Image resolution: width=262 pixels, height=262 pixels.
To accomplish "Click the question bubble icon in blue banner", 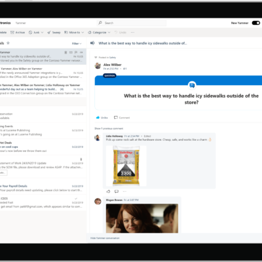I will [x=192, y=85].
